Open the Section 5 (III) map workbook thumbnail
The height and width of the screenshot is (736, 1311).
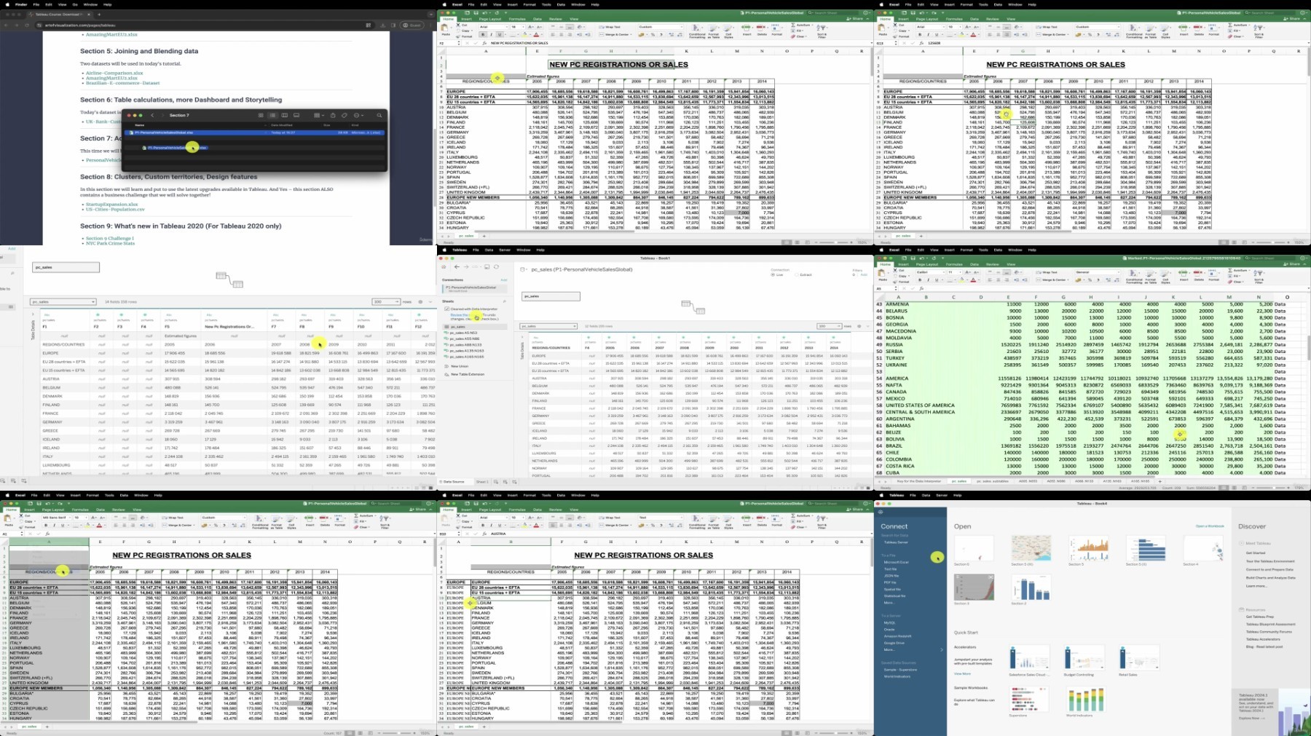pos(1031,548)
